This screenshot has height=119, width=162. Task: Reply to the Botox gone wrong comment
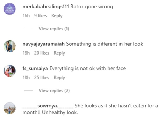point(57,16)
